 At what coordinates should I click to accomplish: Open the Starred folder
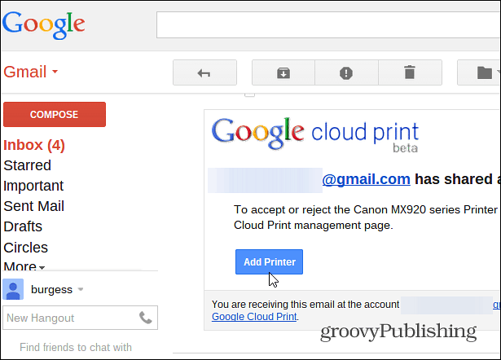click(x=27, y=165)
